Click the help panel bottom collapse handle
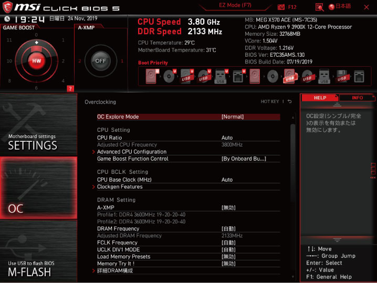This screenshot has width=377, height=283. tap(337, 240)
